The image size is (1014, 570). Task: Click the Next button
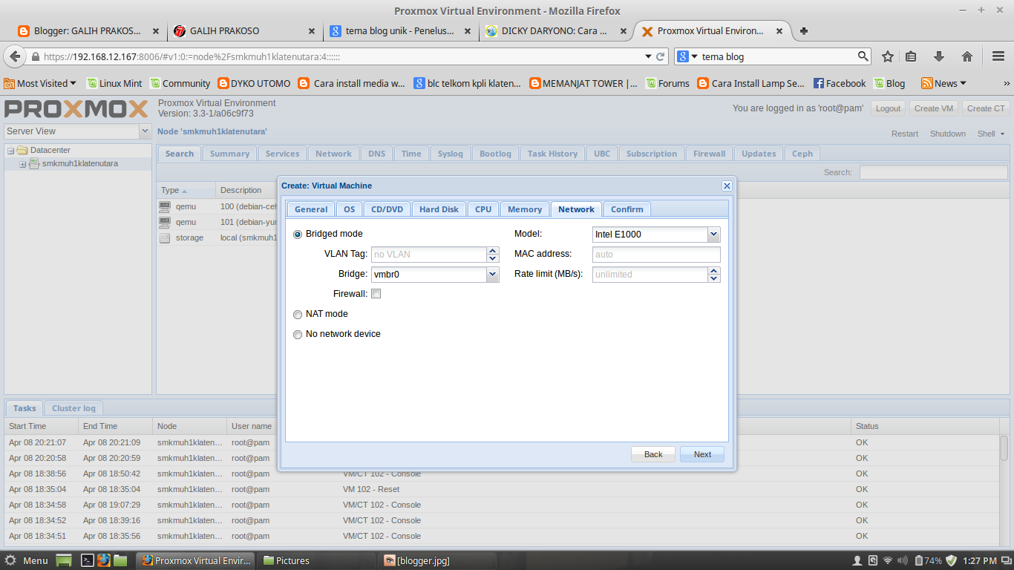(x=702, y=454)
